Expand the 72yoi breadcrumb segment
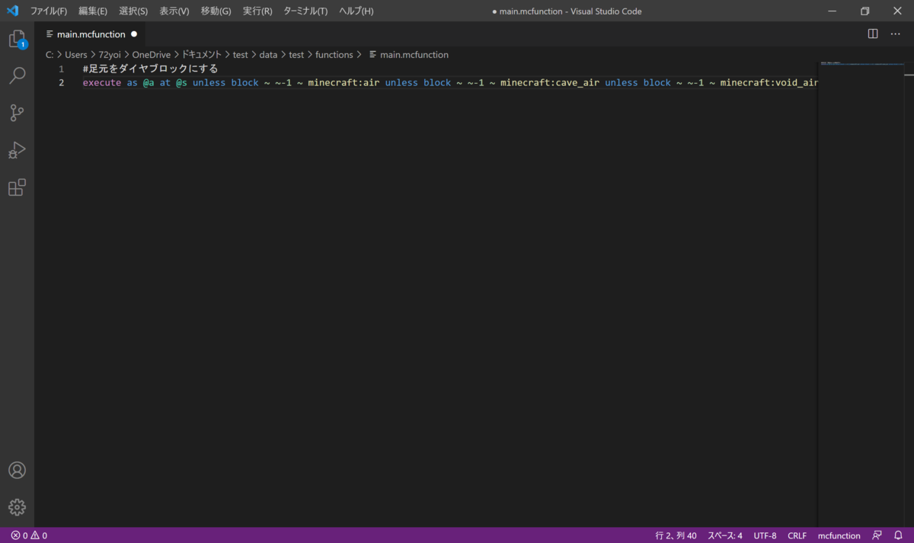914x543 pixels. coord(110,55)
